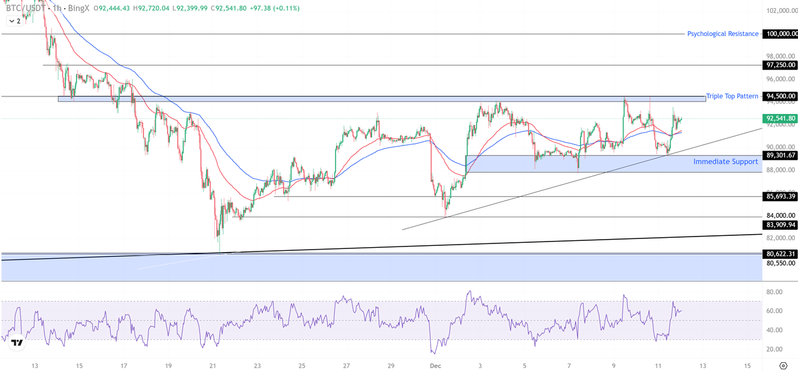Click the 80,550.00 price axis label
798x371 pixels.
[x=781, y=263]
